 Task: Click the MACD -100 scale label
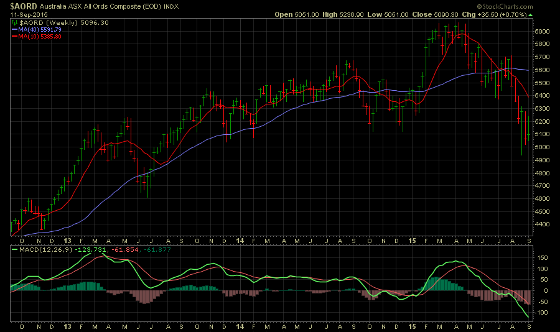pos(541,312)
